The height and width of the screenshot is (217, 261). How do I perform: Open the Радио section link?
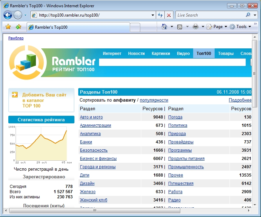(x=174, y=200)
